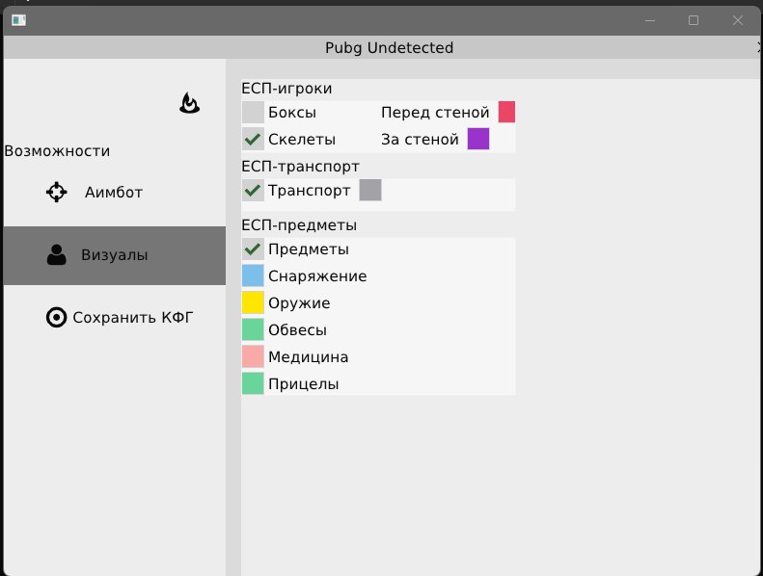763x576 pixels.
Task: Click the blue Снаряжение color swatch
Action: coord(253,276)
